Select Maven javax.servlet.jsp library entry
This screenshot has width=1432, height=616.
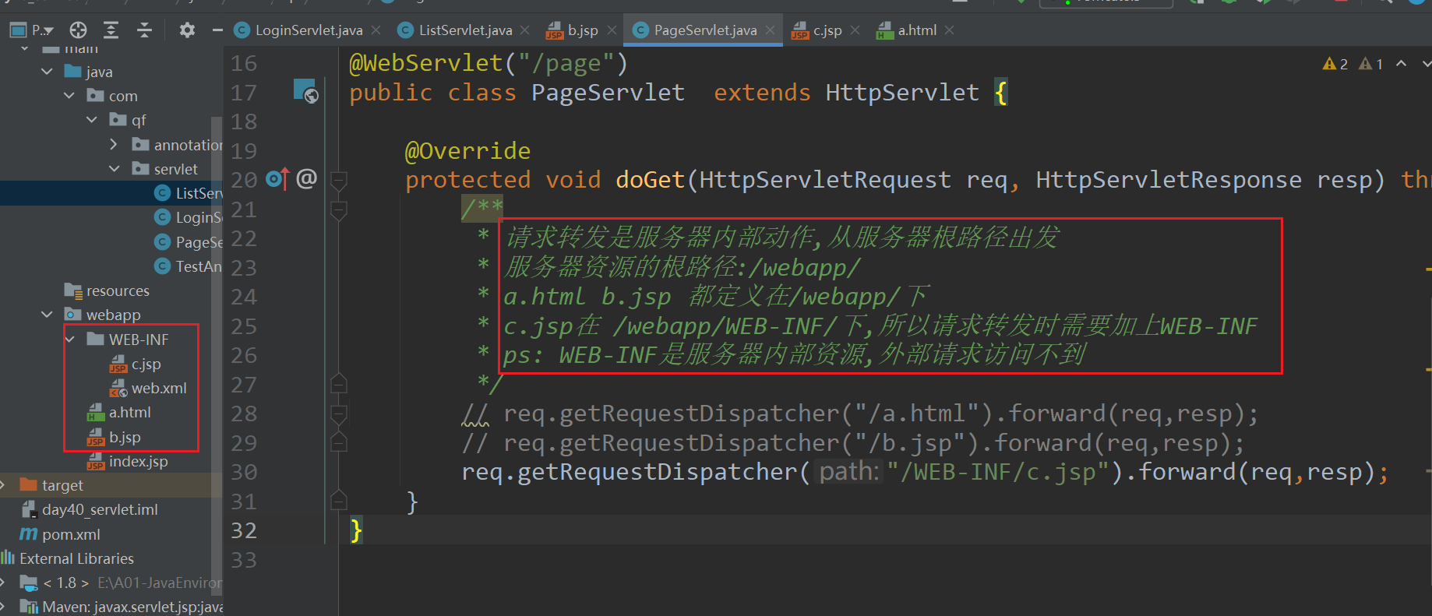point(122,607)
